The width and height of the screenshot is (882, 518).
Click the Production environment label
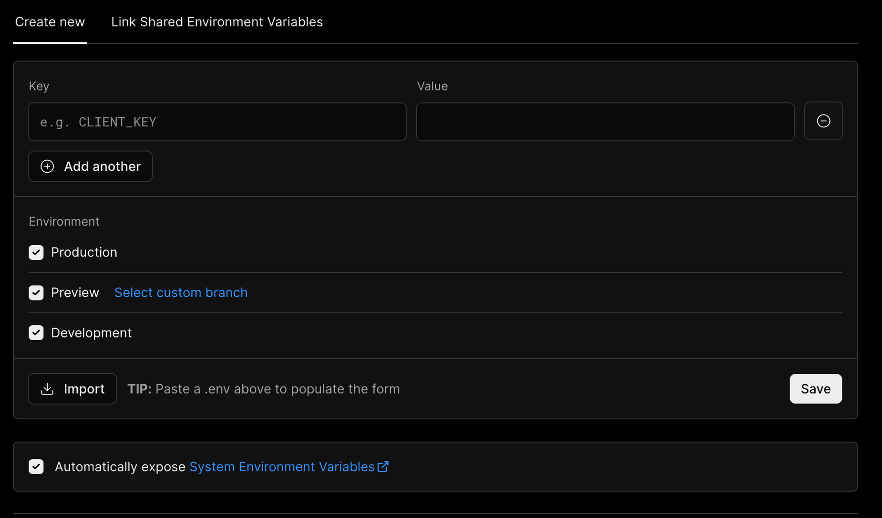(84, 252)
